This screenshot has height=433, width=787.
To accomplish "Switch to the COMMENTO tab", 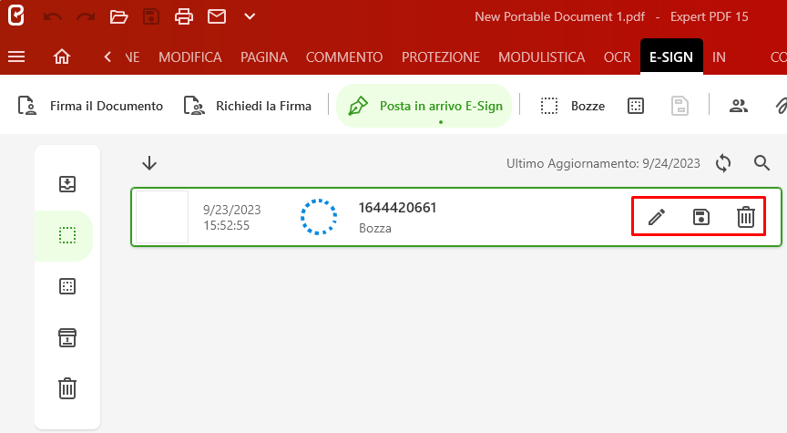I will pyautogui.click(x=344, y=57).
